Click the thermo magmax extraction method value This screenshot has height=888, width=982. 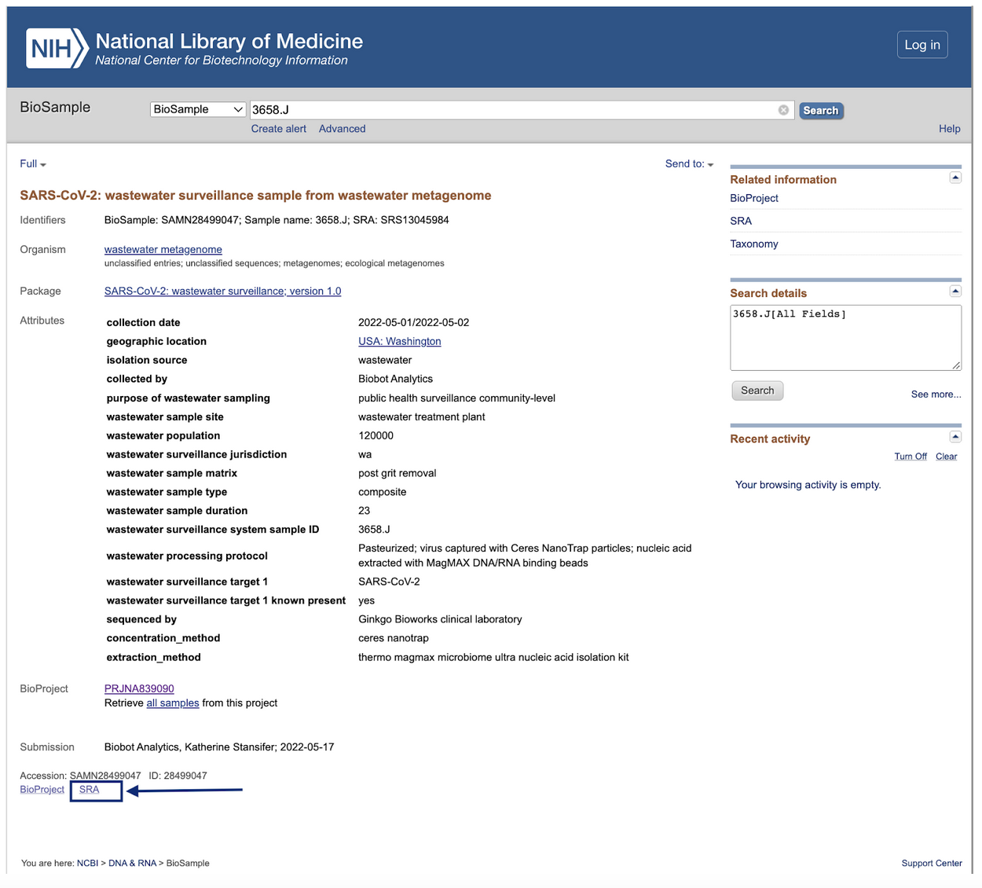[493, 657]
